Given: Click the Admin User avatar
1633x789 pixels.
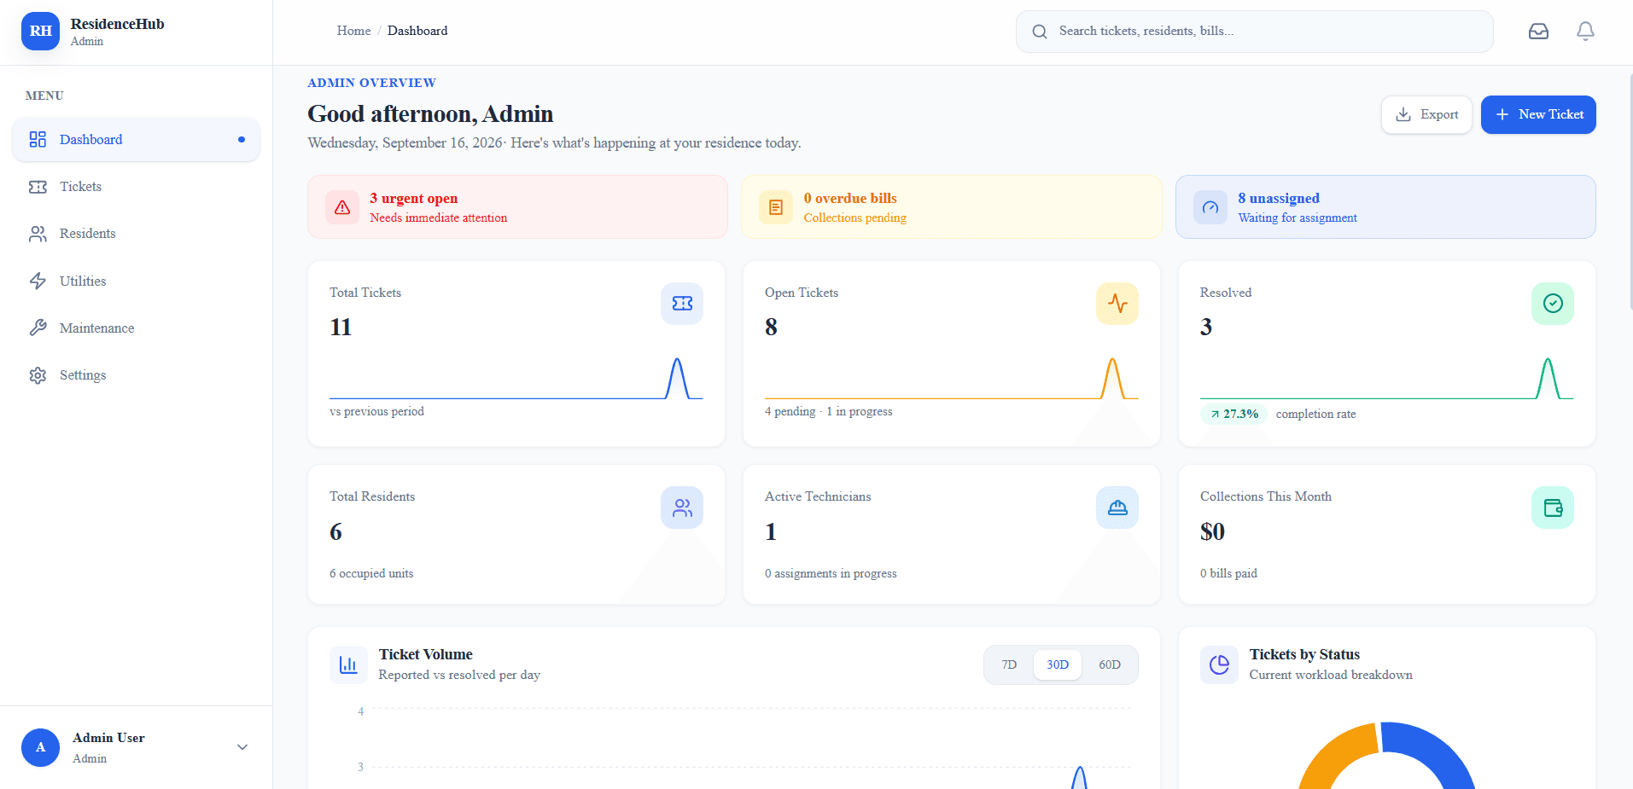Looking at the screenshot, I should click(x=40, y=747).
